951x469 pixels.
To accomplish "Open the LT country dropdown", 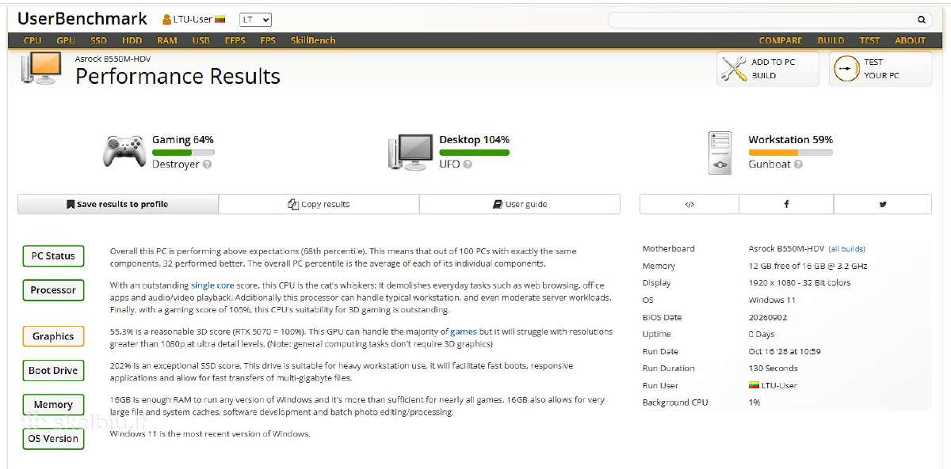I will point(255,20).
